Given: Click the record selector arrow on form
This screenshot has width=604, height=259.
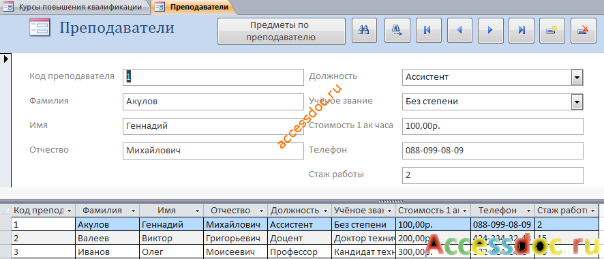Looking at the screenshot, I should (x=5, y=59).
